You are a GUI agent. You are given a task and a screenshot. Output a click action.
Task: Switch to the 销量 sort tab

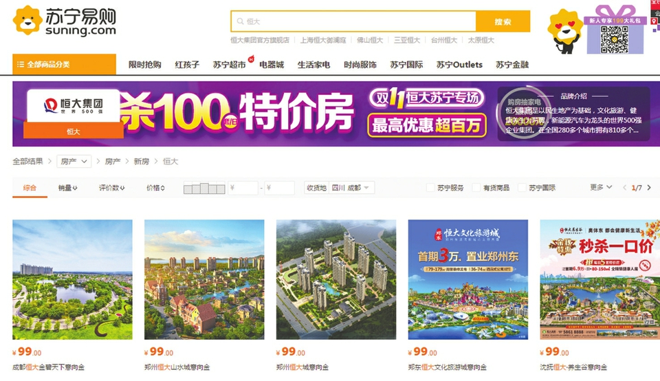[x=68, y=188]
